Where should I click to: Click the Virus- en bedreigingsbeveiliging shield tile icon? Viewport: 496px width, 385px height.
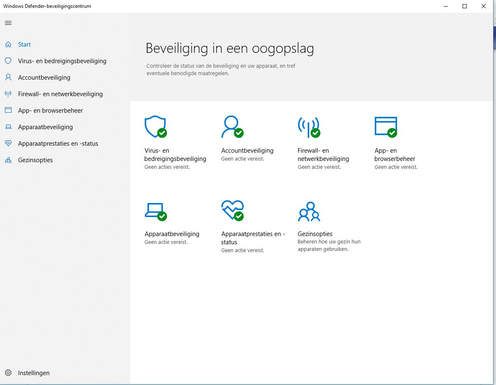(x=155, y=127)
